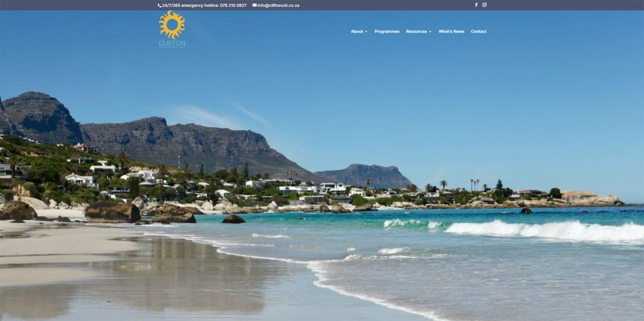Image resolution: width=644 pixels, height=321 pixels.
Task: Click the envelope email icon
Action: (x=255, y=5)
